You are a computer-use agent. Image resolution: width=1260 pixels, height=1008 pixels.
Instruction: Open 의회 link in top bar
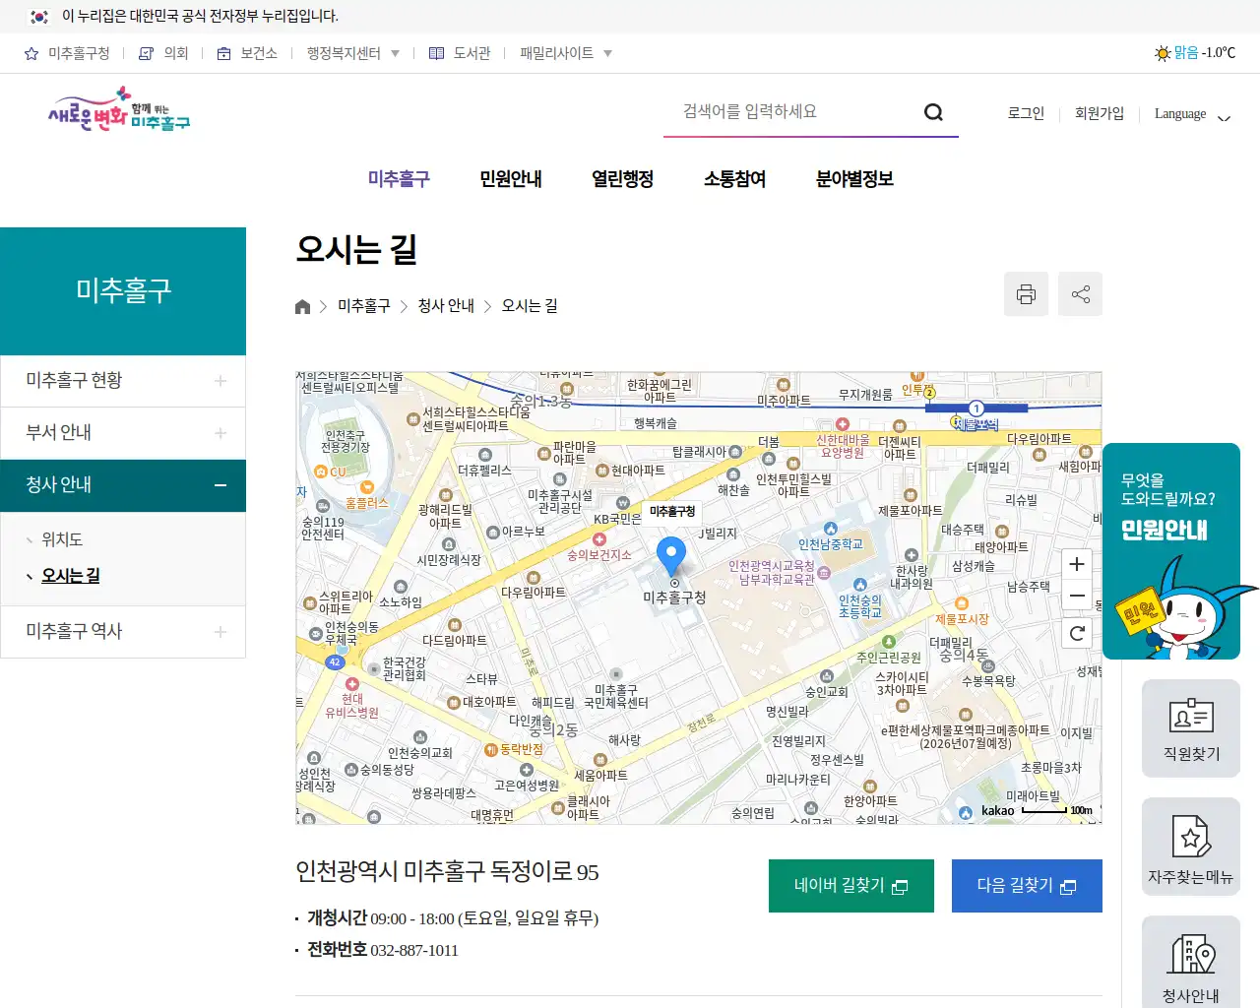pyautogui.click(x=163, y=53)
